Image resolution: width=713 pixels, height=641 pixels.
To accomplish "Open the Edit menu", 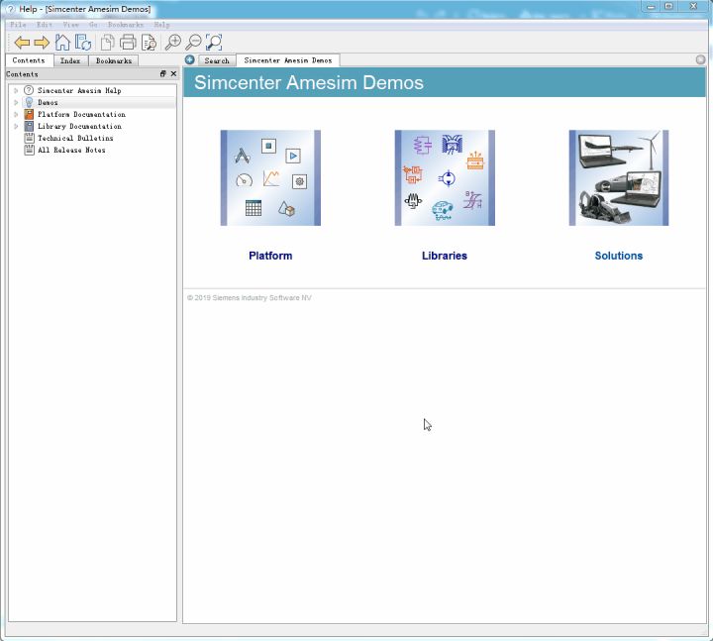I will 45,25.
